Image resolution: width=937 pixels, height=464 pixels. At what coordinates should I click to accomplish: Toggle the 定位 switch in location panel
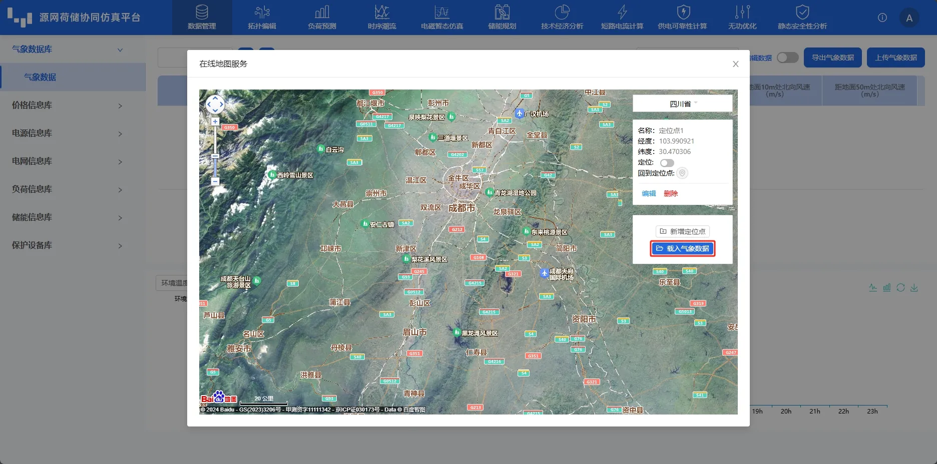[x=667, y=162]
